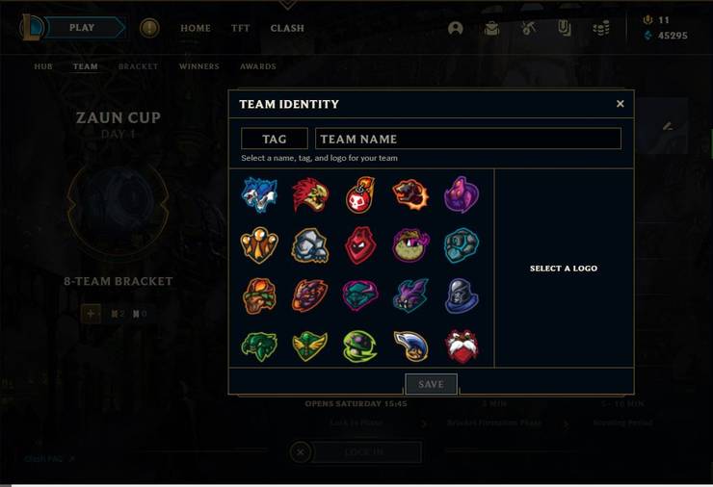Switch to the WINNERS tab
713x487 pixels.
click(x=199, y=66)
